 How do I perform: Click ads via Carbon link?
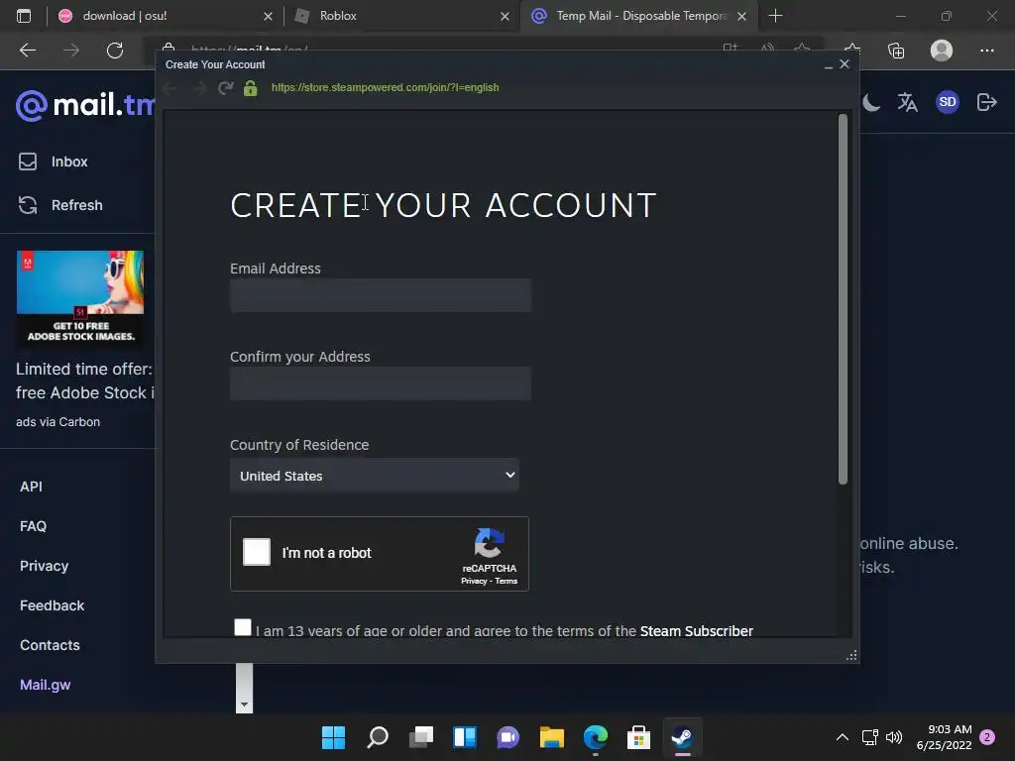pyautogui.click(x=57, y=422)
